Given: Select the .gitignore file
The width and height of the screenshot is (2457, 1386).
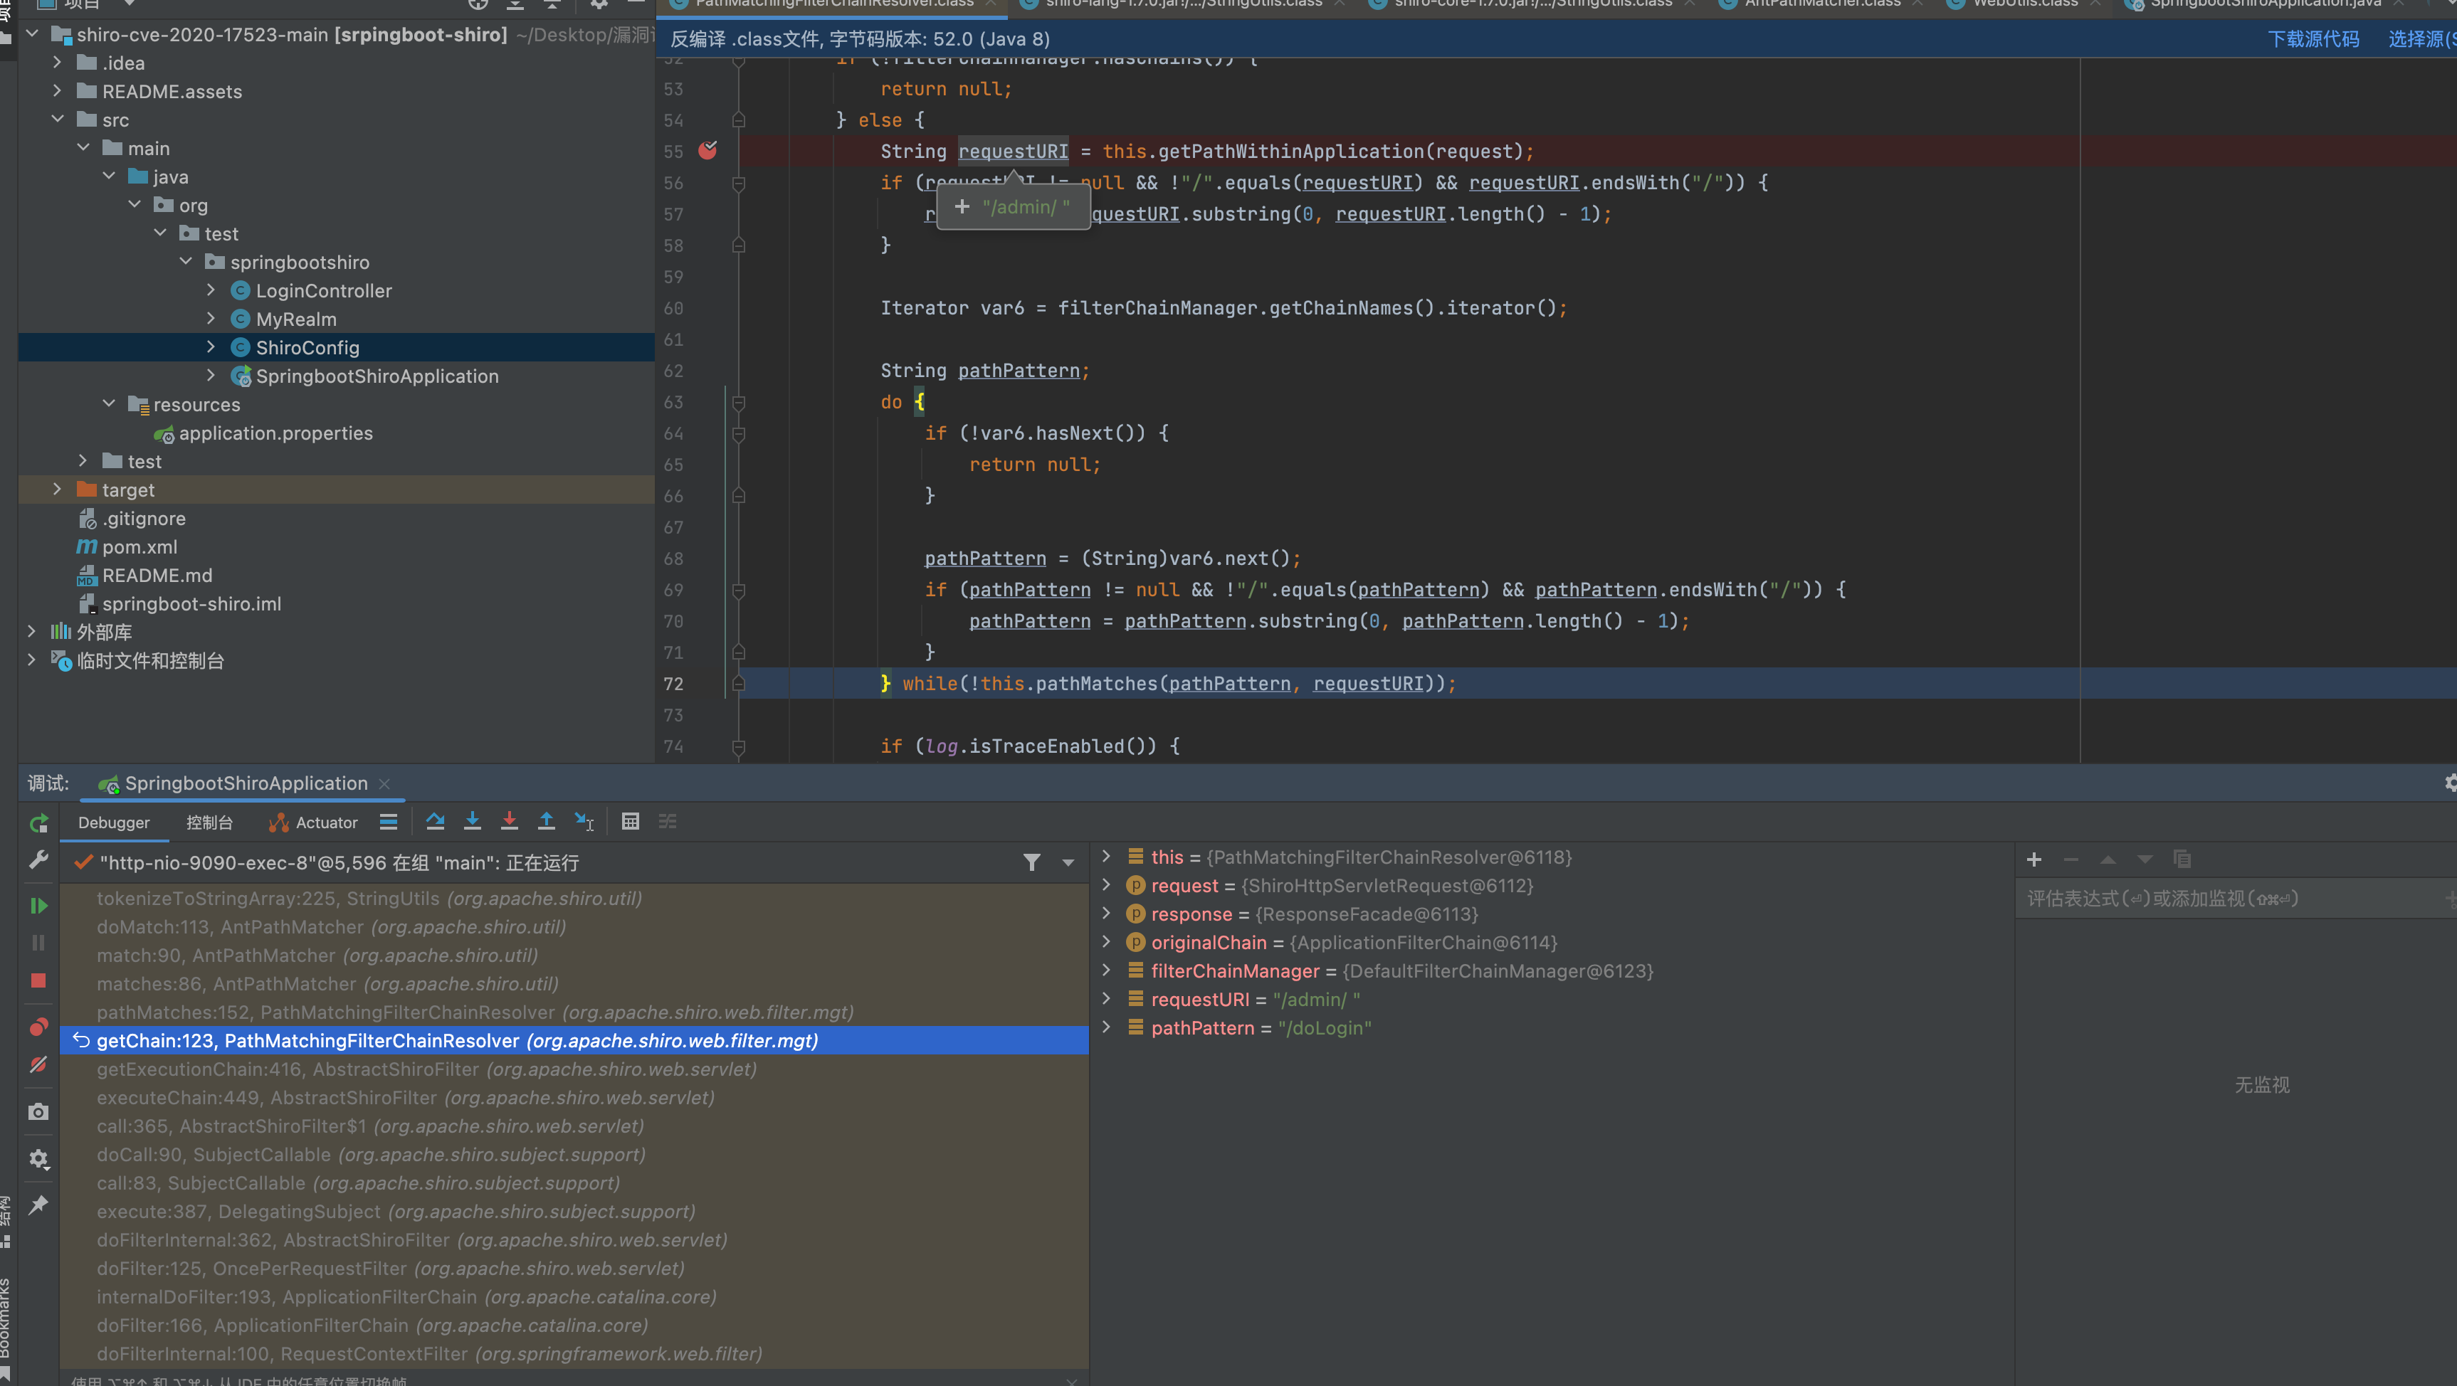Looking at the screenshot, I should point(143,517).
